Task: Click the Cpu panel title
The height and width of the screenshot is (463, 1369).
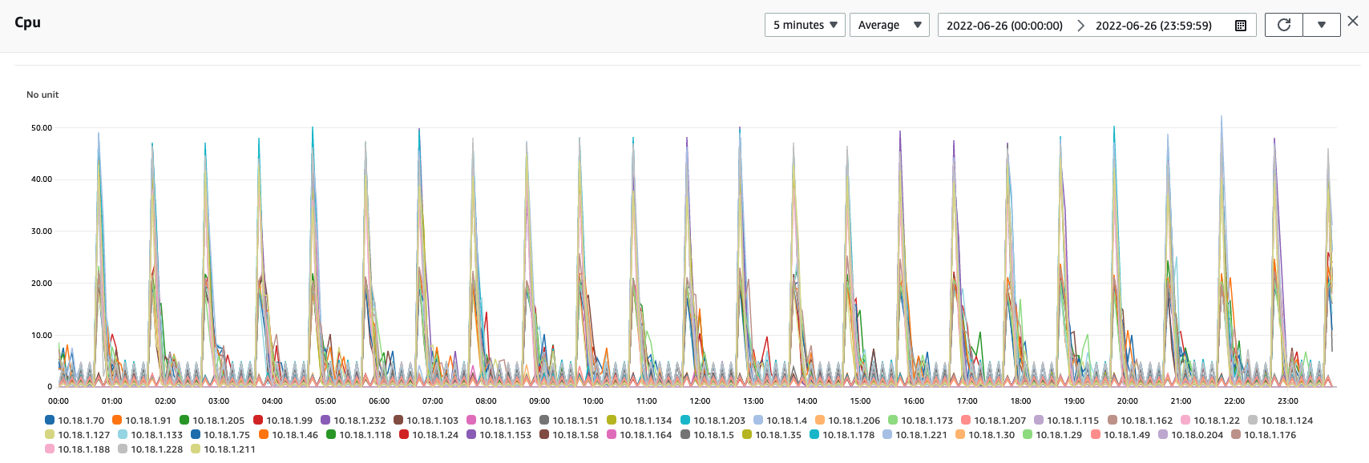Action: click(27, 22)
